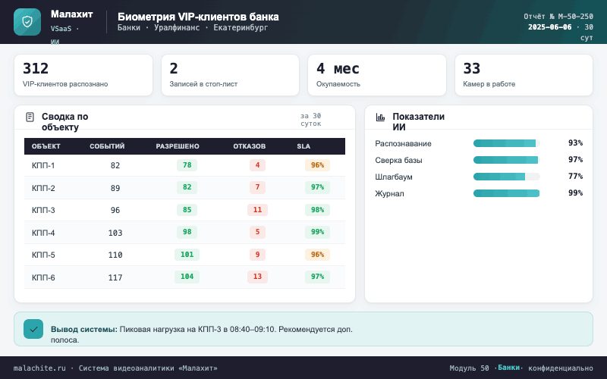Open the Записей в стоп-лист card
This screenshot has height=379, width=607.
click(230, 75)
